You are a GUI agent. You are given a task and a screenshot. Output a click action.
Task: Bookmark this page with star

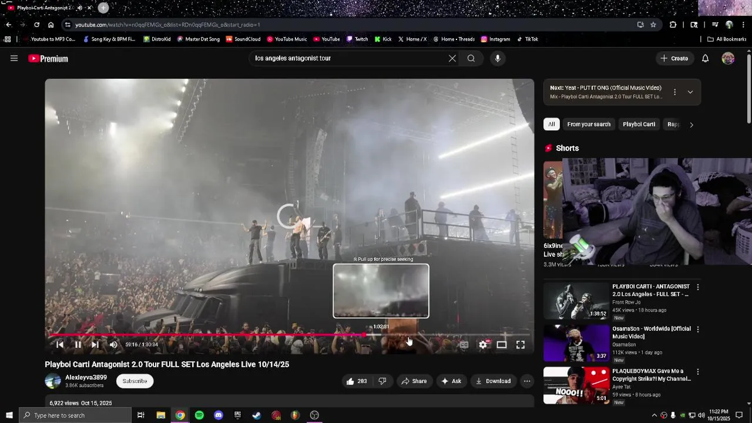(653, 25)
